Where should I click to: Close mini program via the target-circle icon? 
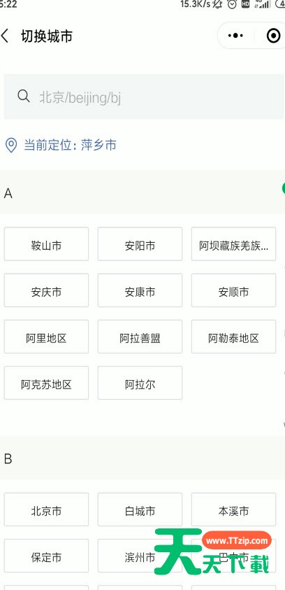[x=273, y=36]
